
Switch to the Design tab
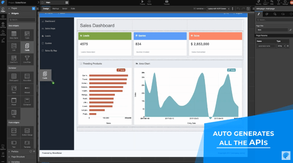[x=46, y=9]
